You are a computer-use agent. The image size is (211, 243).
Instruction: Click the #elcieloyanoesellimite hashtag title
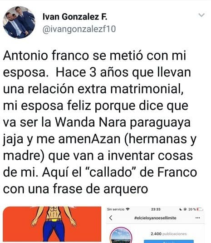click(x=155, y=218)
